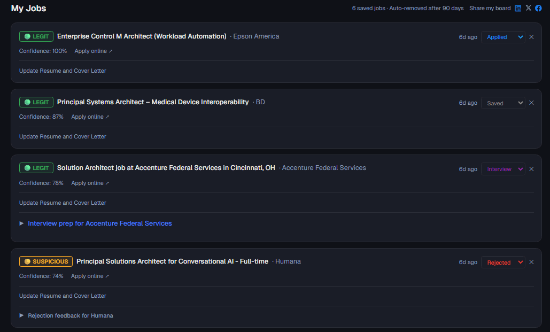Share board on X icon

[528, 8]
